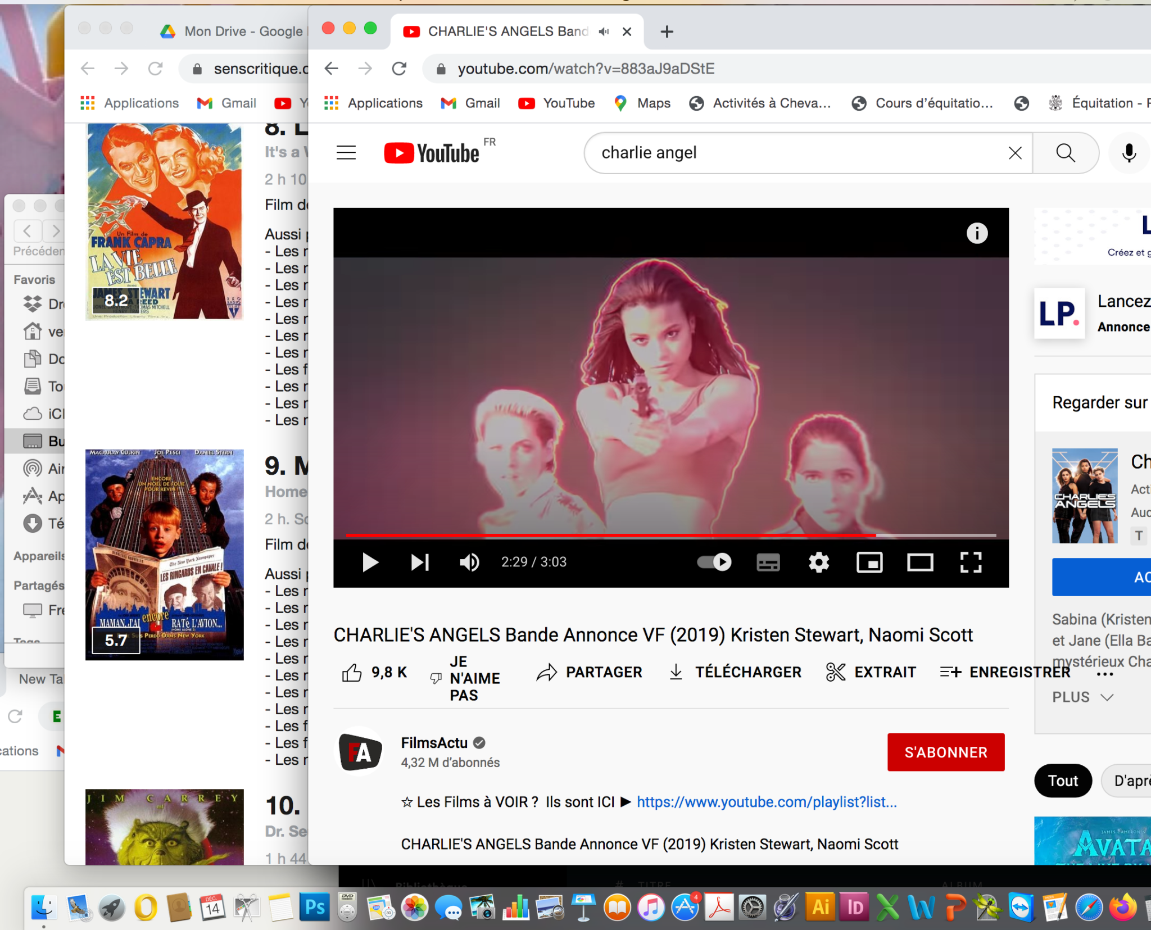Screen dimensions: 1151x930
Task: Save the video with Enregistrer
Action: (x=1005, y=672)
